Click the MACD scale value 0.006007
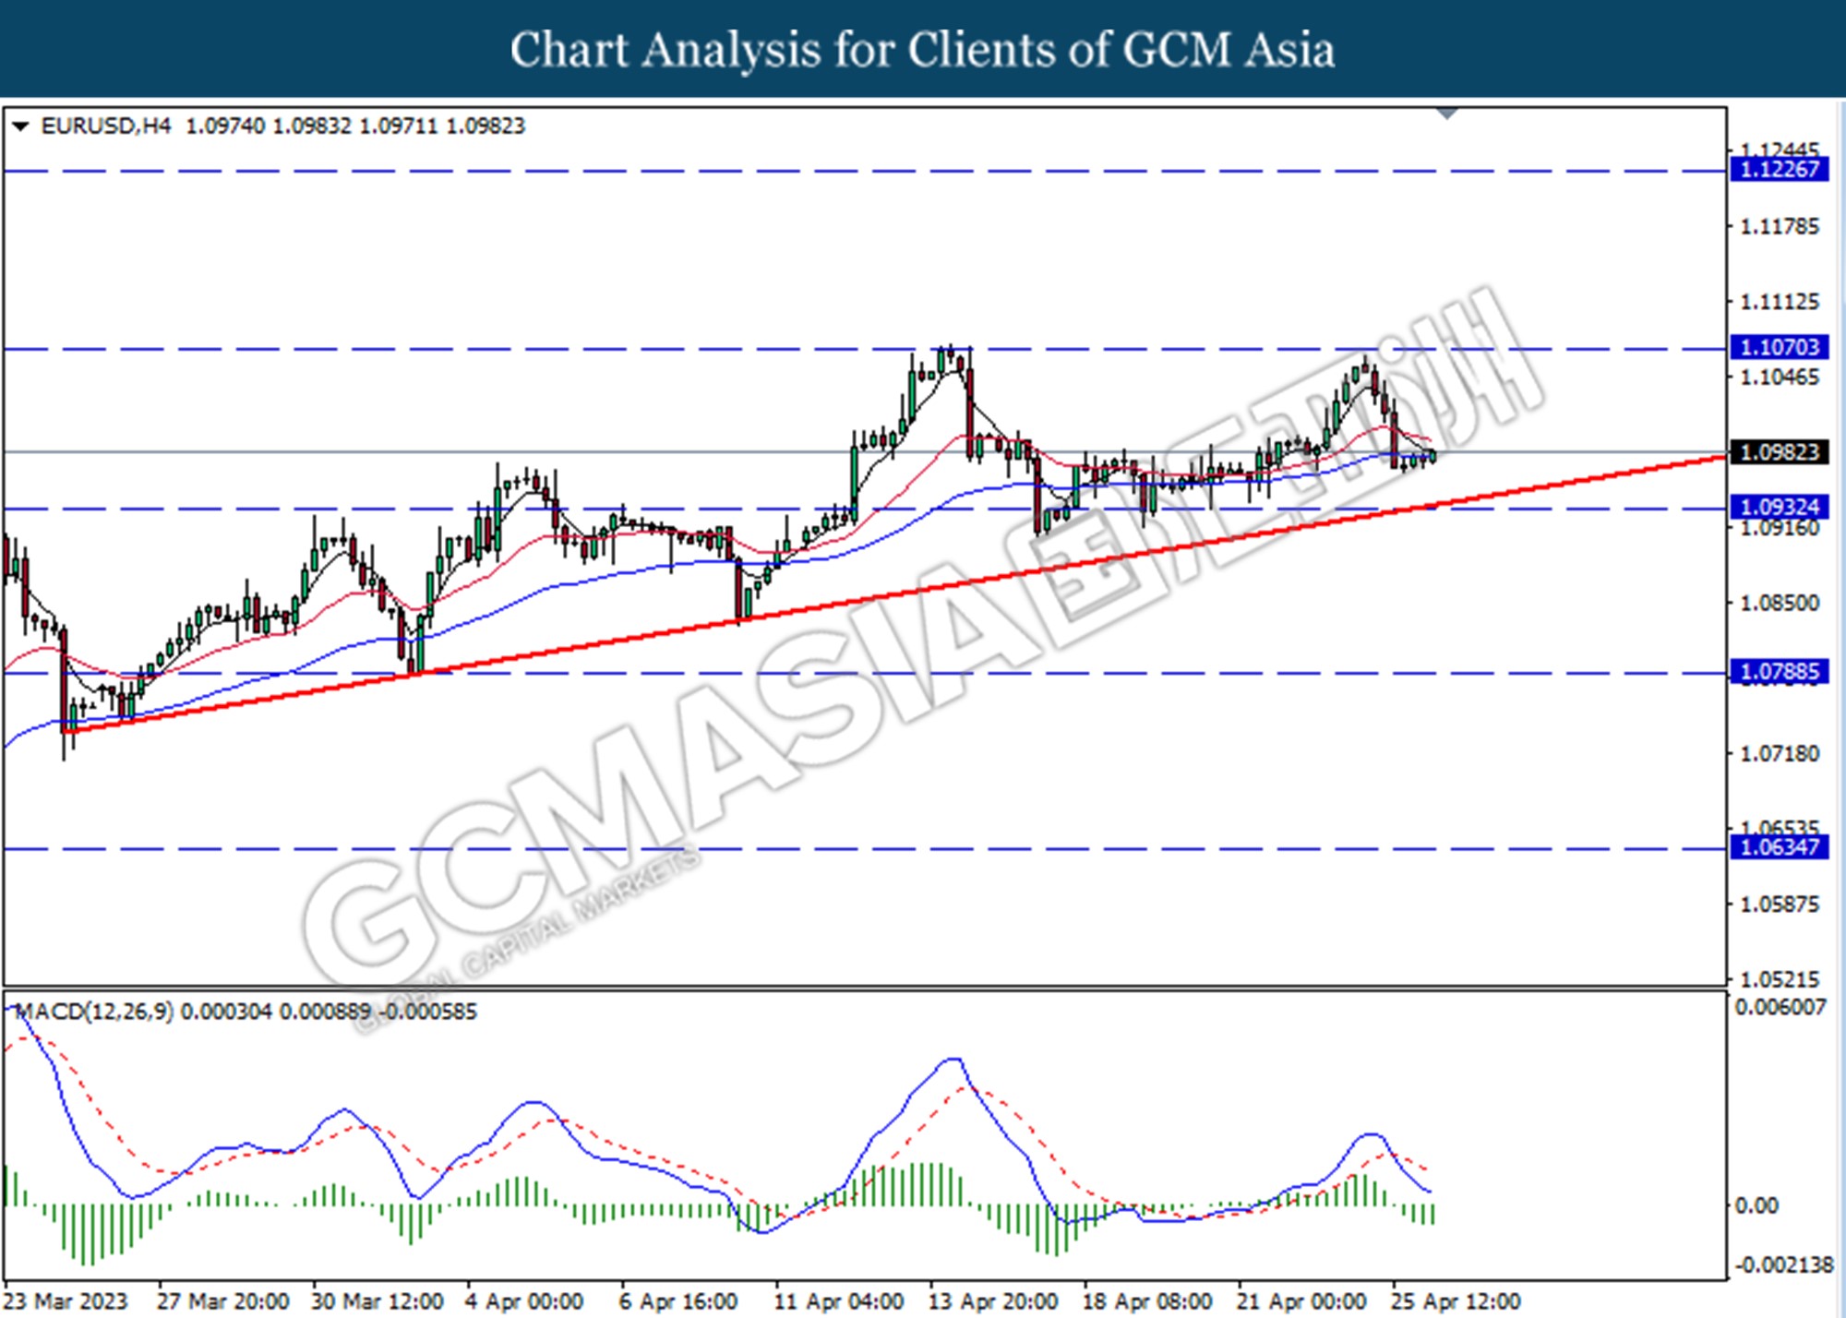Viewport: 1846px width, 1318px height. 1781,1007
